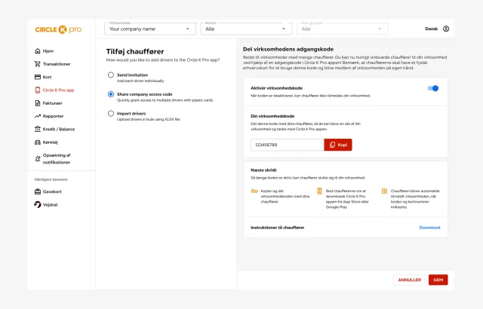Open Køretøj in the sidebar
The image size is (483, 309).
click(51, 142)
